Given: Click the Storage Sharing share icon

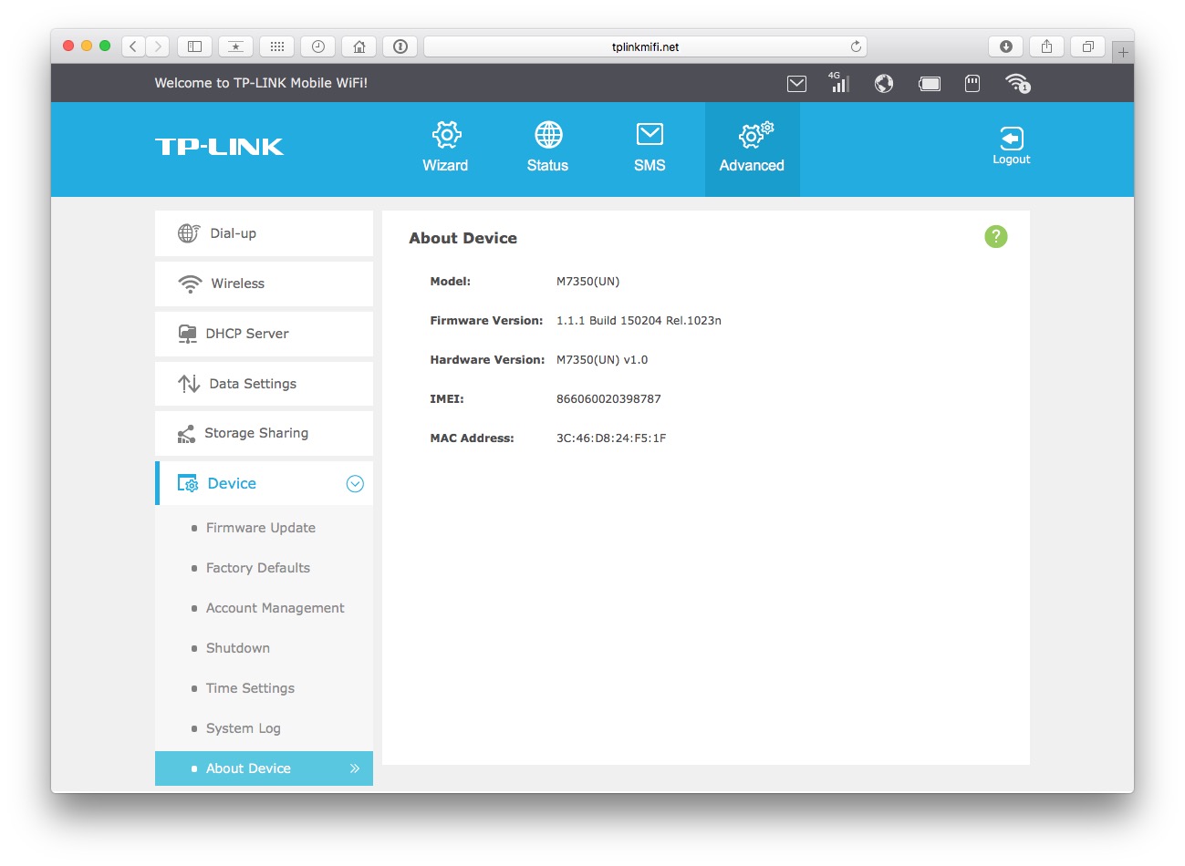Looking at the screenshot, I should tap(186, 434).
